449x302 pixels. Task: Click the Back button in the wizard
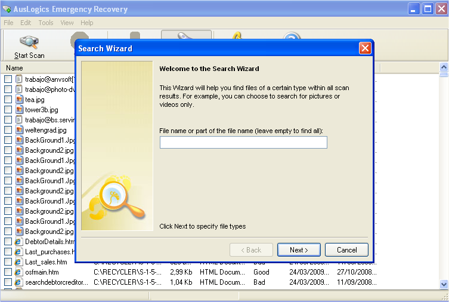(x=251, y=250)
